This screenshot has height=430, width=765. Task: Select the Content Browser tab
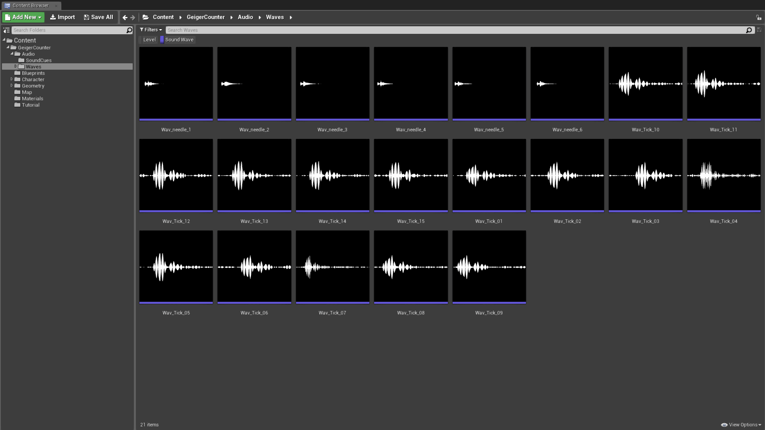tap(30, 6)
